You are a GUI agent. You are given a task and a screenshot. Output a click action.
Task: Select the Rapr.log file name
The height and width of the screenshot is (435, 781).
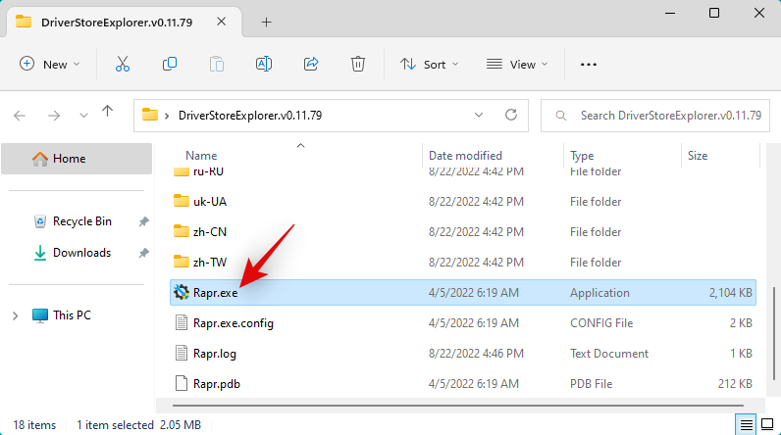pos(215,354)
